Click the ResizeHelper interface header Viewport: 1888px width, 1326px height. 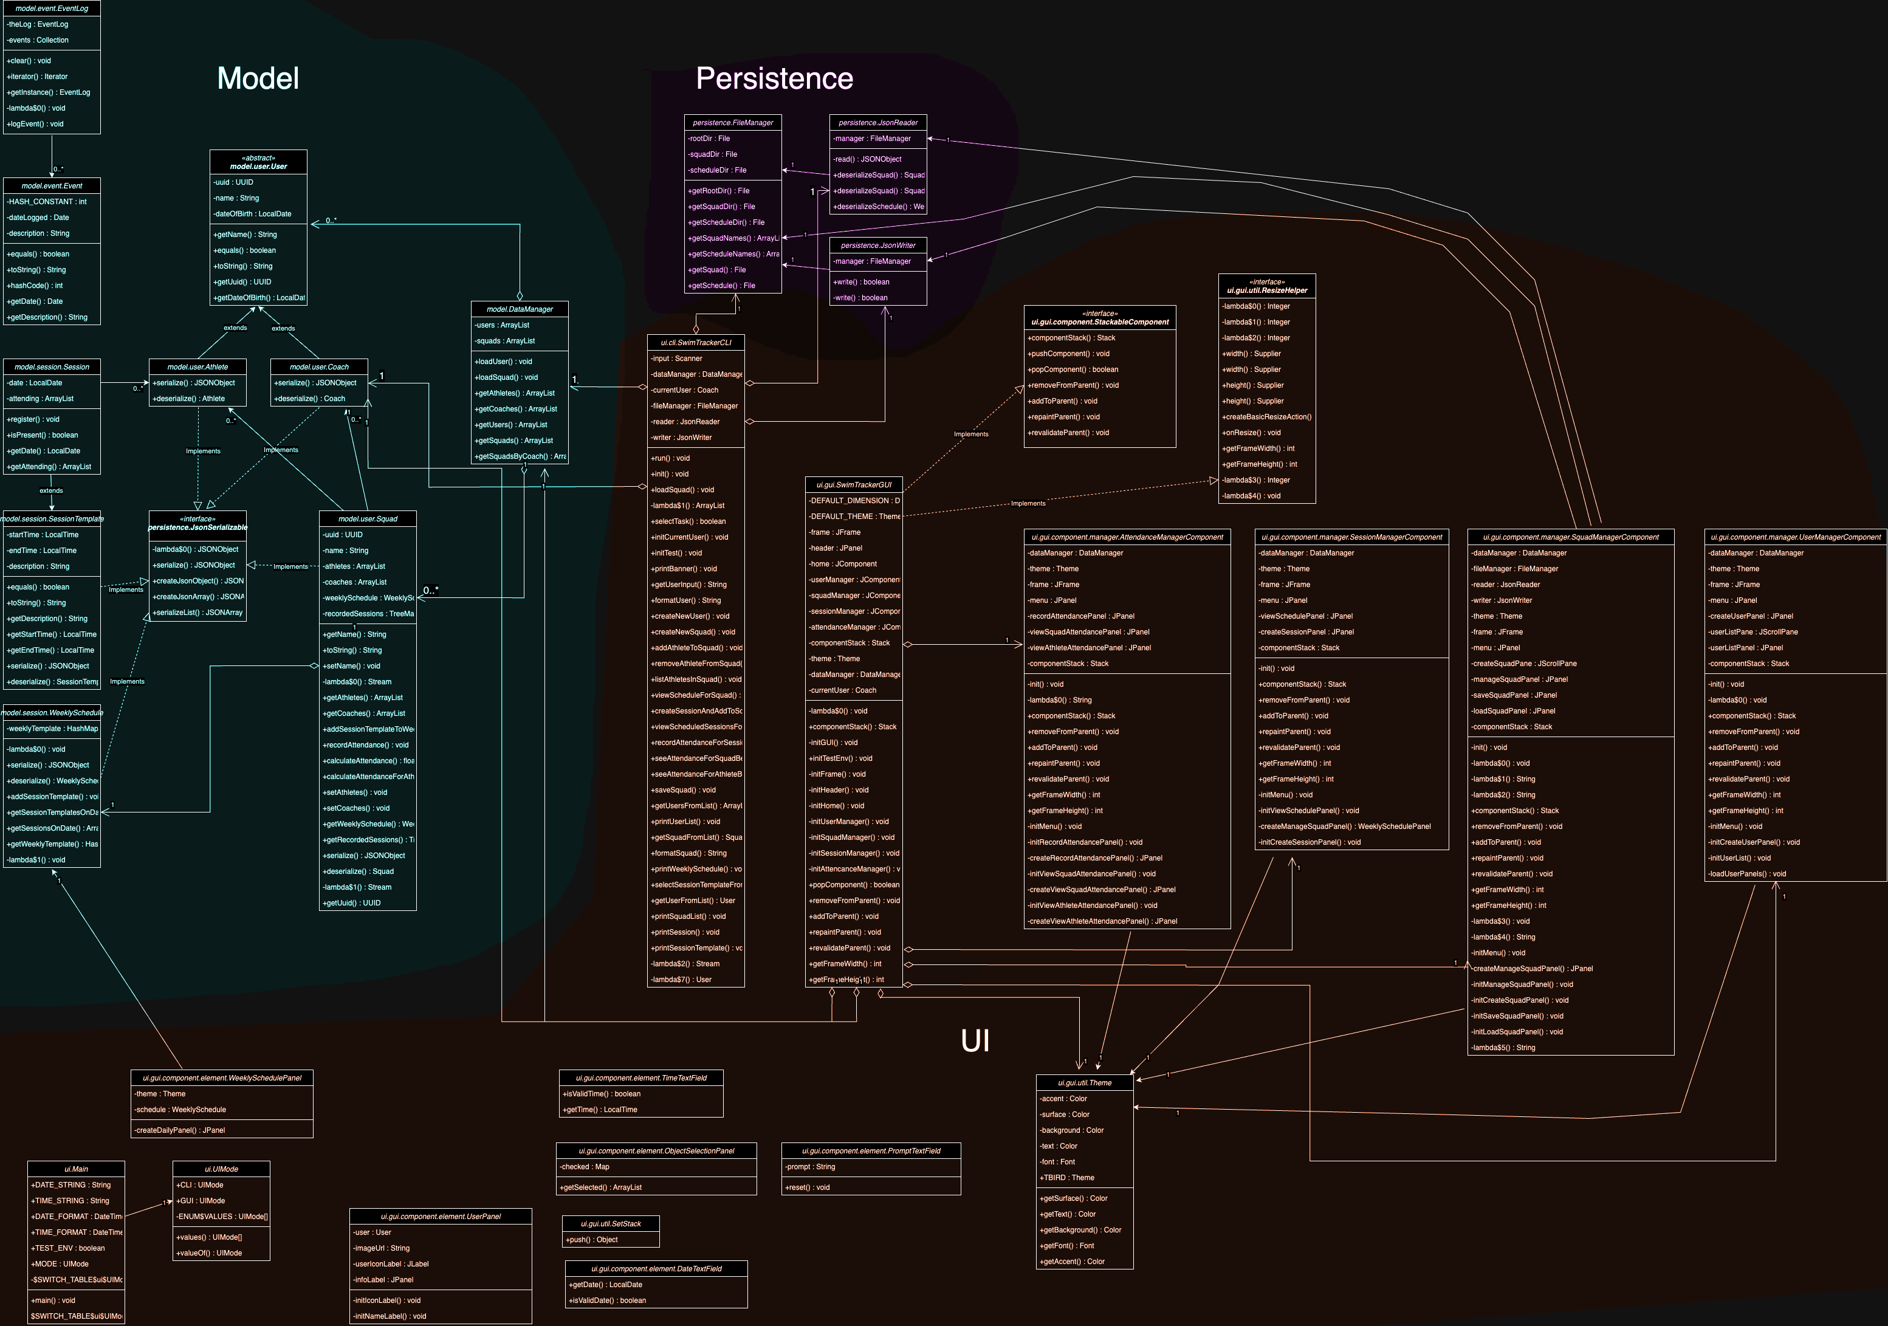[1266, 286]
